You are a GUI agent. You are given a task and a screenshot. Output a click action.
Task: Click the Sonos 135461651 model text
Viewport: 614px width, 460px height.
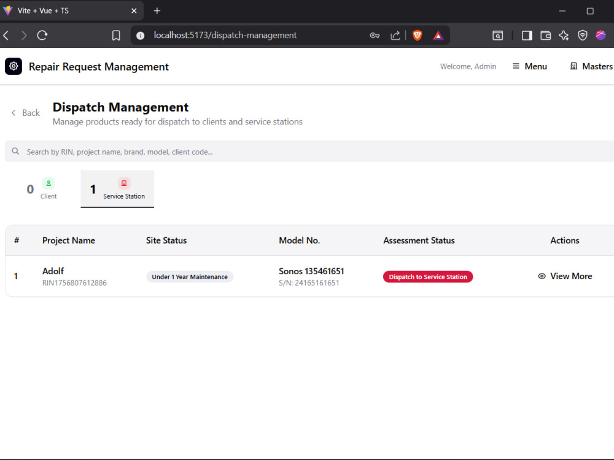[311, 271]
